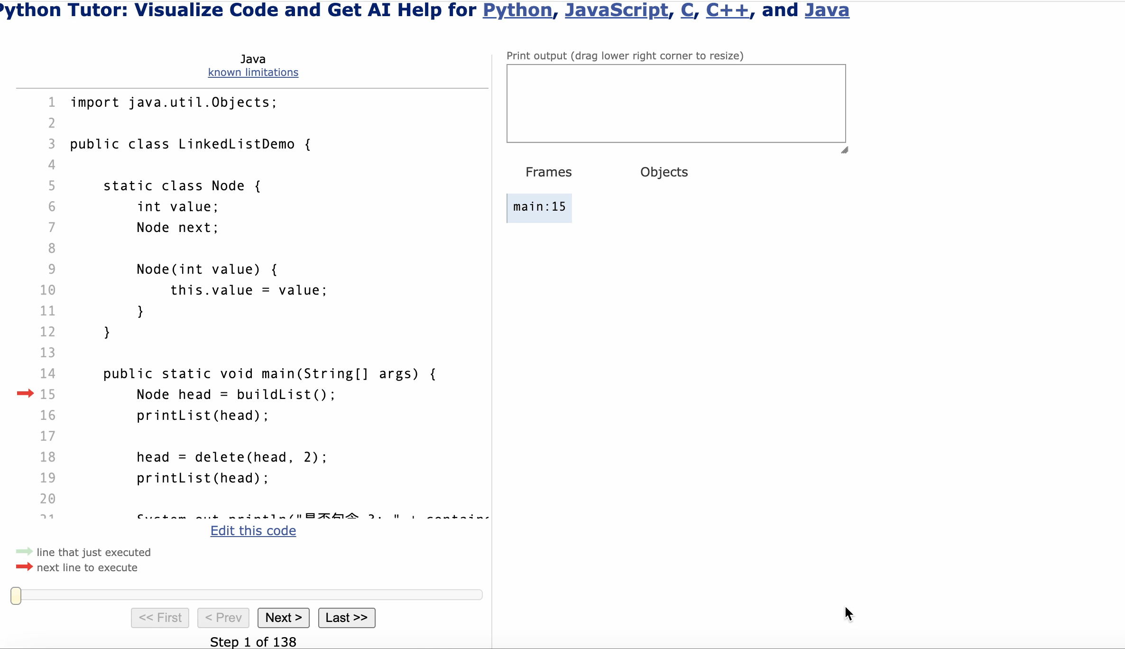1125x649 pixels.
Task: Select the main:15 stack frame
Action: click(539, 207)
